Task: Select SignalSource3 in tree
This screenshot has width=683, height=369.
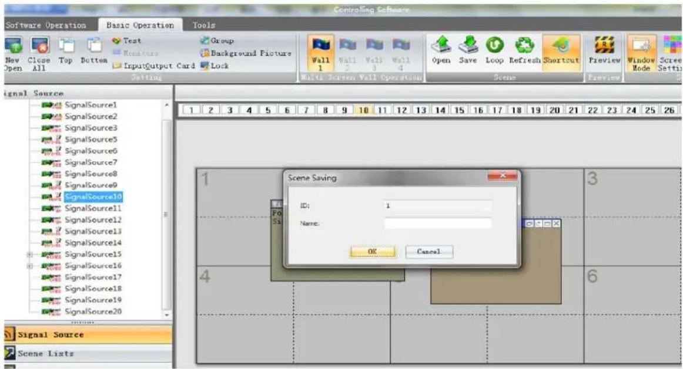Action: [91, 128]
